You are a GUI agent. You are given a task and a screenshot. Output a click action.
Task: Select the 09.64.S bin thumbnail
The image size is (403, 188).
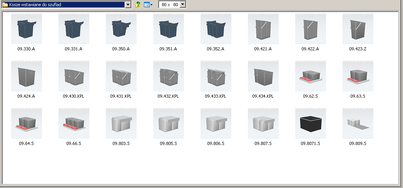pyautogui.click(x=27, y=123)
